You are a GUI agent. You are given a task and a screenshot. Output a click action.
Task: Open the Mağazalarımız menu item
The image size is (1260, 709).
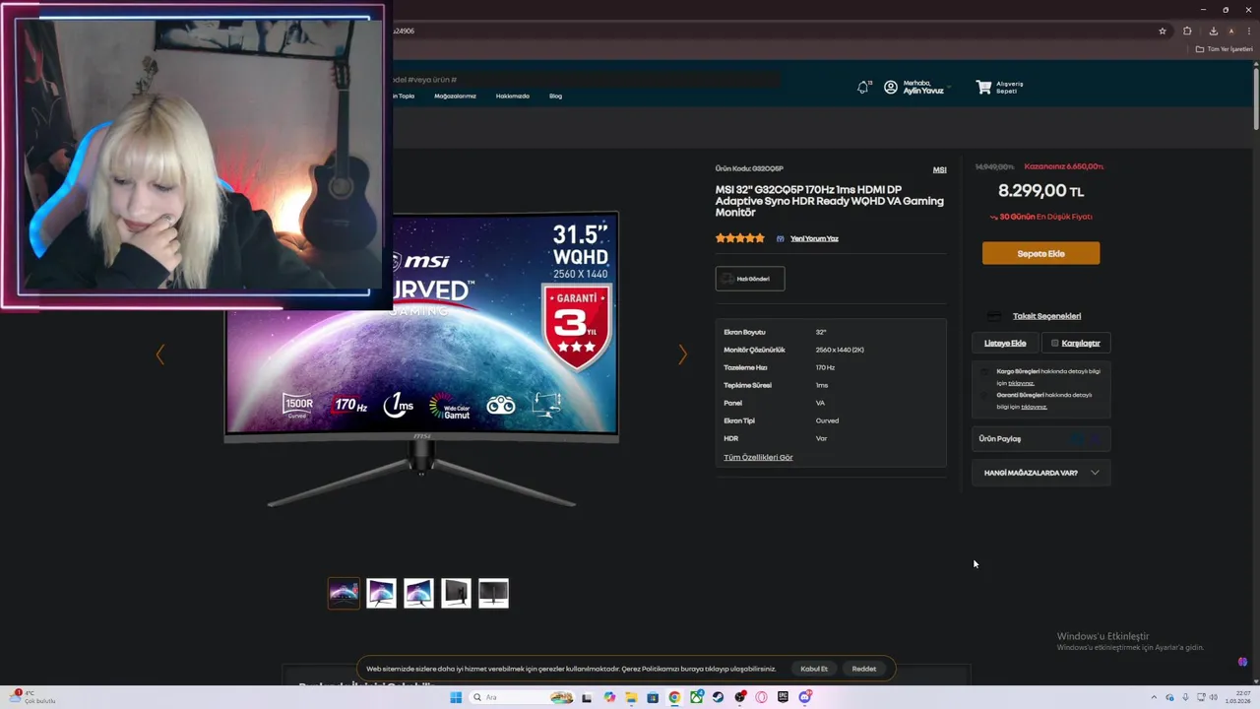(455, 97)
